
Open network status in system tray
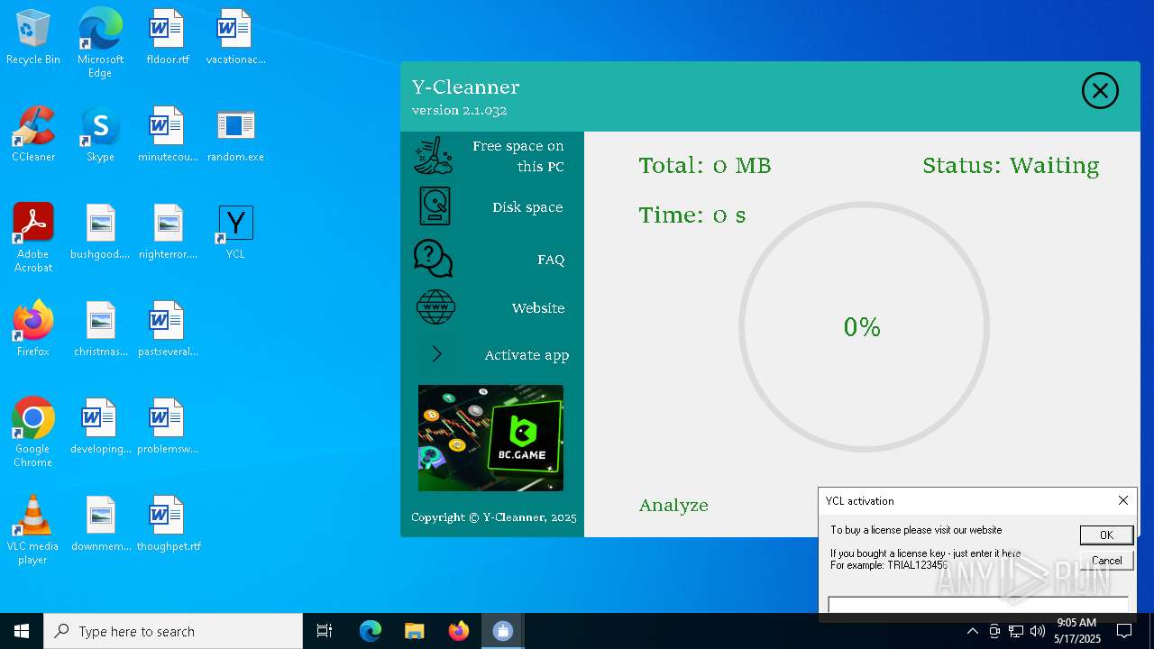coord(1016,631)
